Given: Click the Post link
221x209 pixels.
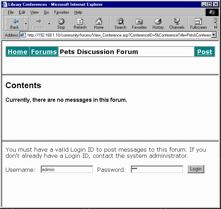Looking at the screenshot, I should pyautogui.click(x=205, y=52).
